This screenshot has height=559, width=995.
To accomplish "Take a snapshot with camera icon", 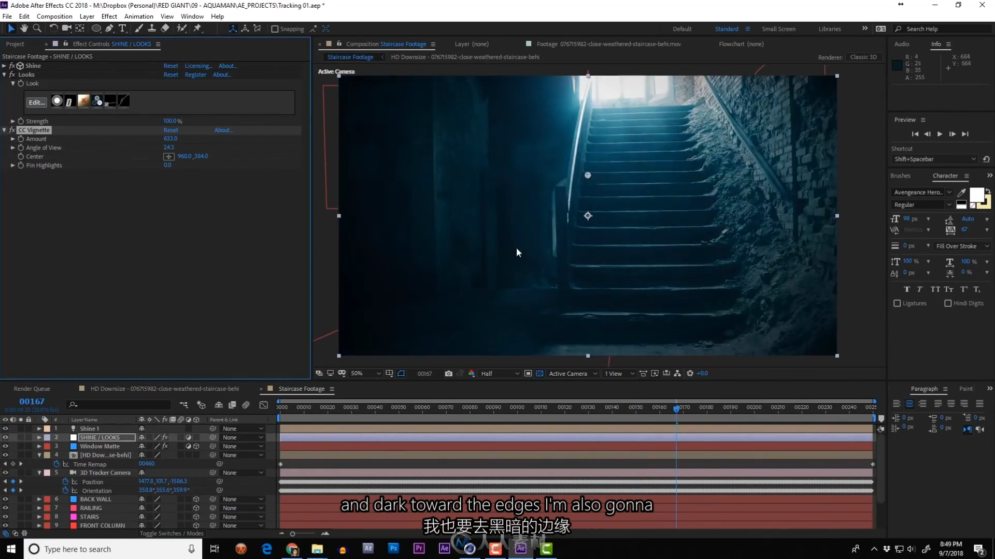I will [x=448, y=373].
